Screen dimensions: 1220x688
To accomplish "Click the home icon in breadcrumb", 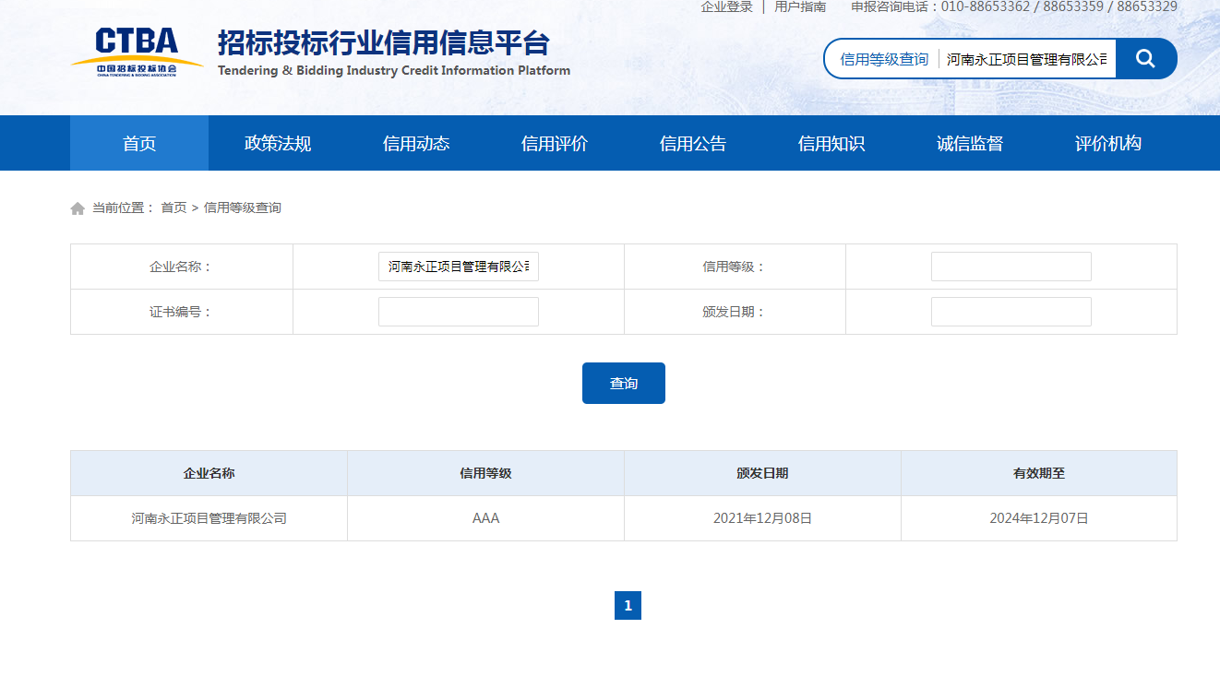I will (78, 208).
